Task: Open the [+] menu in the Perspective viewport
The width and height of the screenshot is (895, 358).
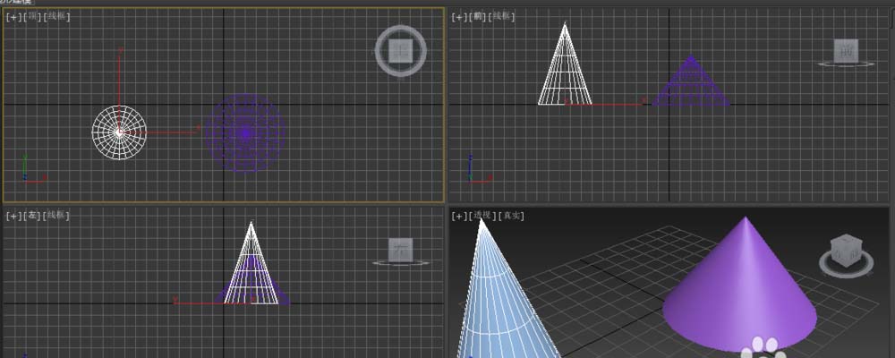Action: pos(459,216)
